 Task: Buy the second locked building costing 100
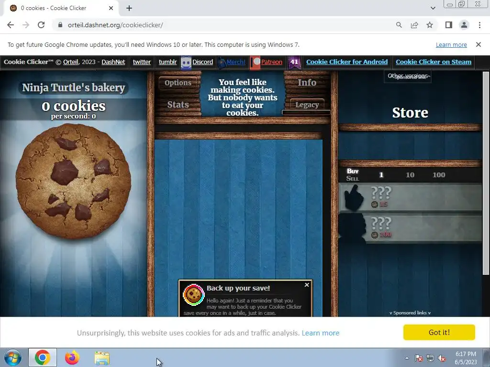click(x=410, y=228)
